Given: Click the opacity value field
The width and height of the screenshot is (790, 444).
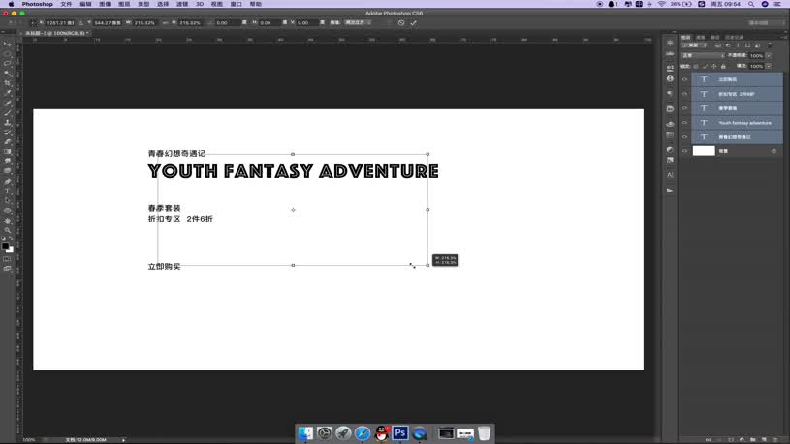Looking at the screenshot, I should 756,56.
